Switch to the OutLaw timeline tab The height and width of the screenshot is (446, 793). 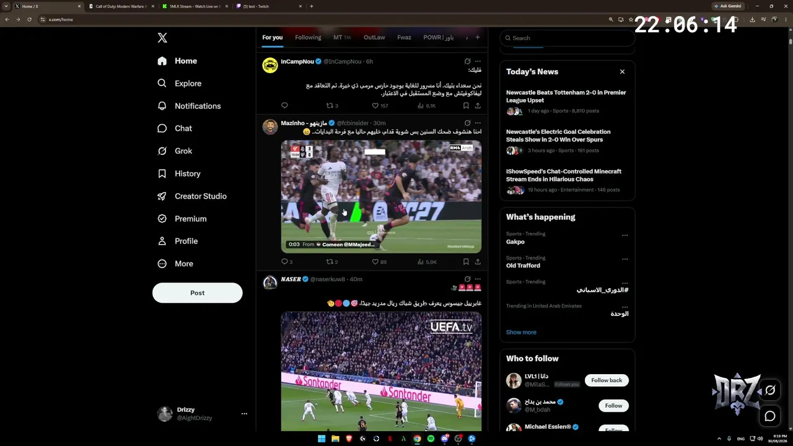(374, 38)
